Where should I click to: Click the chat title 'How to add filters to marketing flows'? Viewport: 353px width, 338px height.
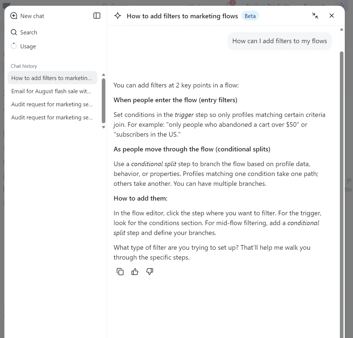[x=182, y=16]
